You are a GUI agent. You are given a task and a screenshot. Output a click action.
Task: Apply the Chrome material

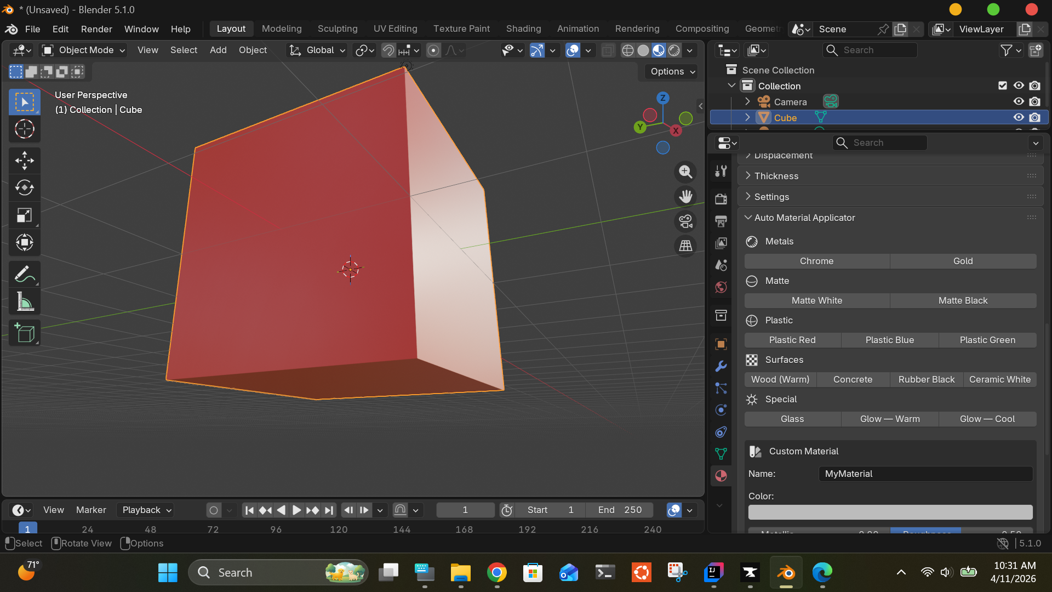coord(816,261)
